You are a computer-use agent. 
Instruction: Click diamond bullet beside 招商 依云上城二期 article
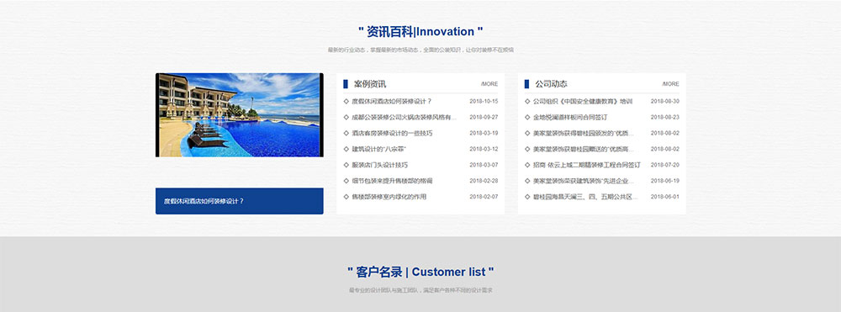click(x=528, y=165)
